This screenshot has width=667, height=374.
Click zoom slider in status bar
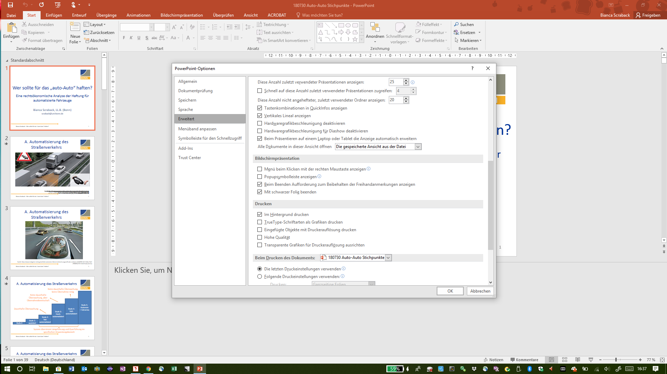(x=616, y=360)
